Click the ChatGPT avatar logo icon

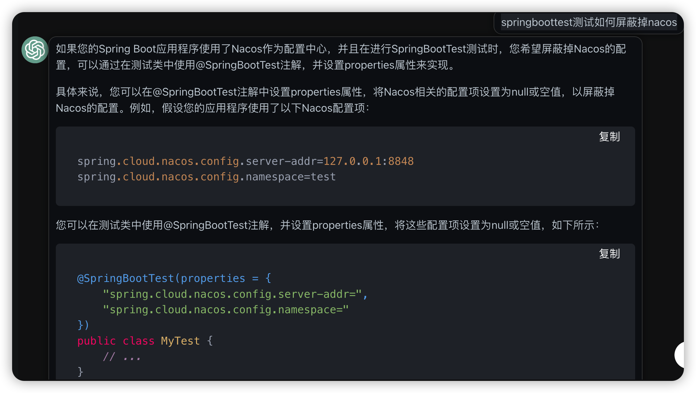[35, 50]
